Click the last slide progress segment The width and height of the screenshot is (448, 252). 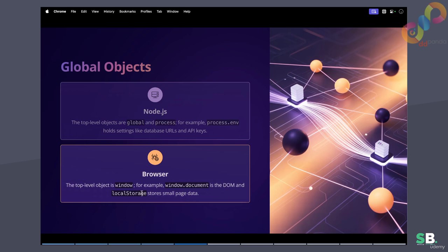point(389,244)
